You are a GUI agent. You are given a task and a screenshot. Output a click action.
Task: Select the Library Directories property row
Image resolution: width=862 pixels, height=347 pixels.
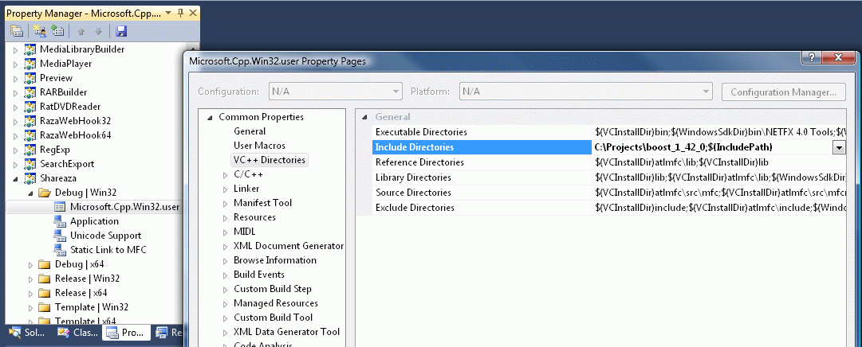413,177
